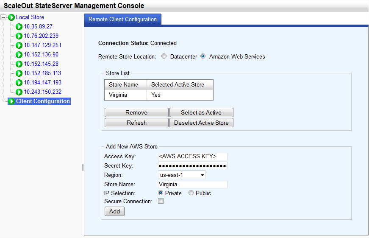Image resolution: width=369 pixels, height=238 pixels.
Task: Enable the Secure Connection checkbox
Action: click(x=161, y=201)
